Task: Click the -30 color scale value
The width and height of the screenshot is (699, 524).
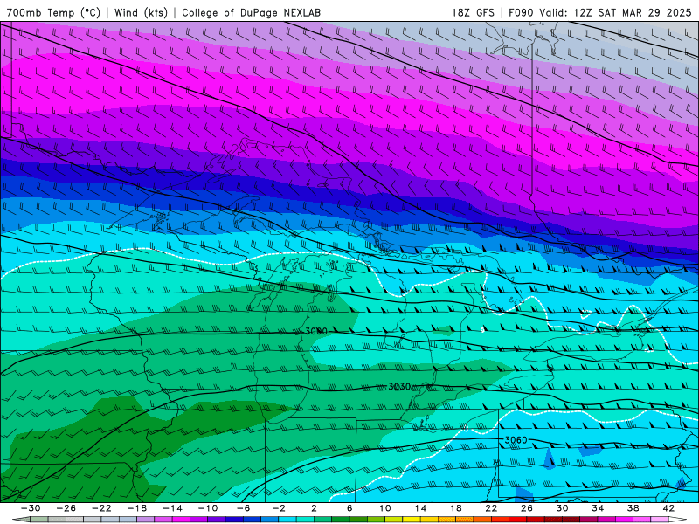Action: [x=31, y=508]
